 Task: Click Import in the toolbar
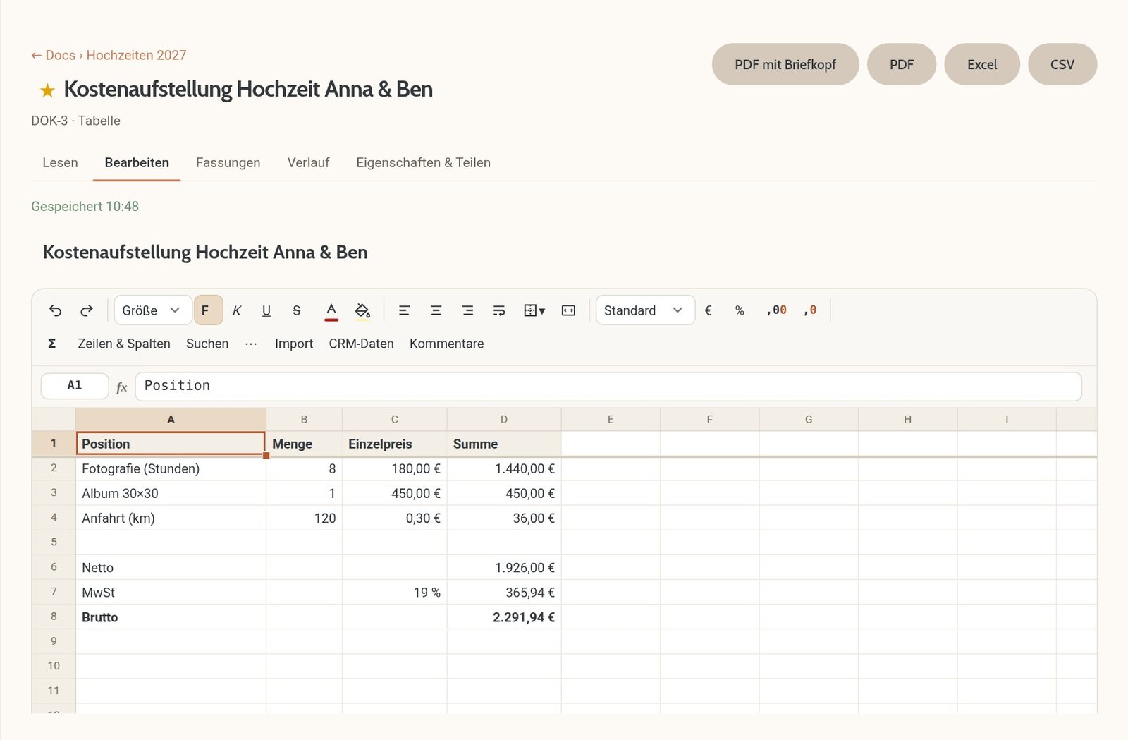[x=294, y=344]
